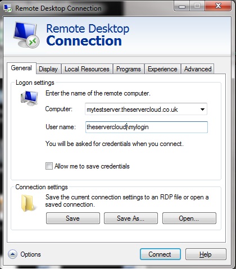Image resolution: width=236 pixels, height=269 pixels.
Task: Select the General tab
Action: [x=21, y=68]
